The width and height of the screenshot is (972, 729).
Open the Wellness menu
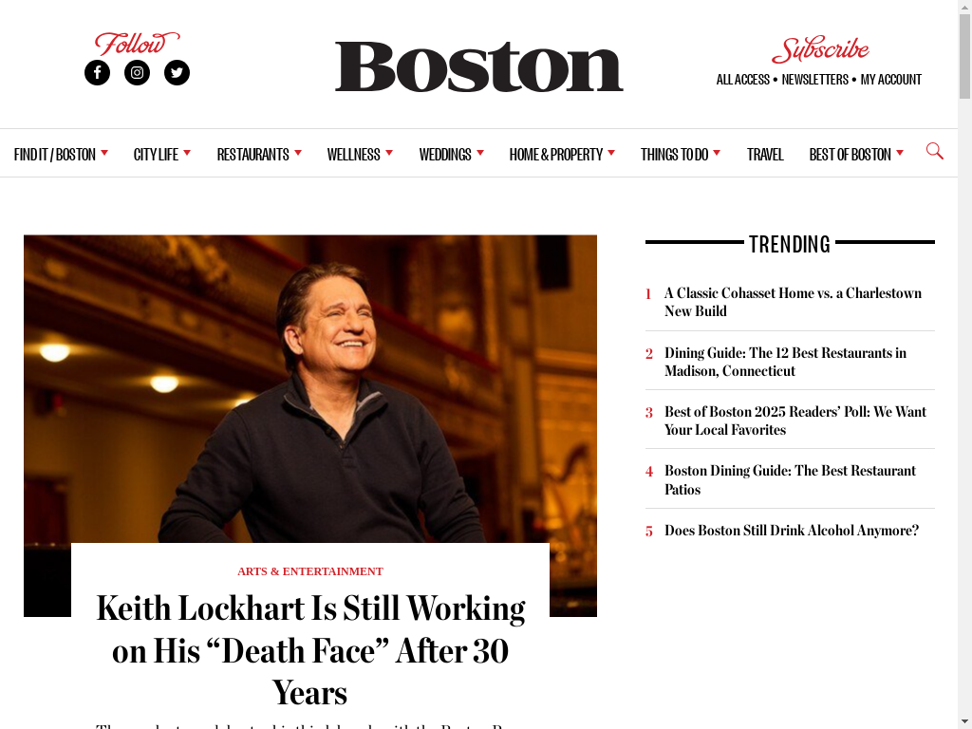tap(353, 155)
